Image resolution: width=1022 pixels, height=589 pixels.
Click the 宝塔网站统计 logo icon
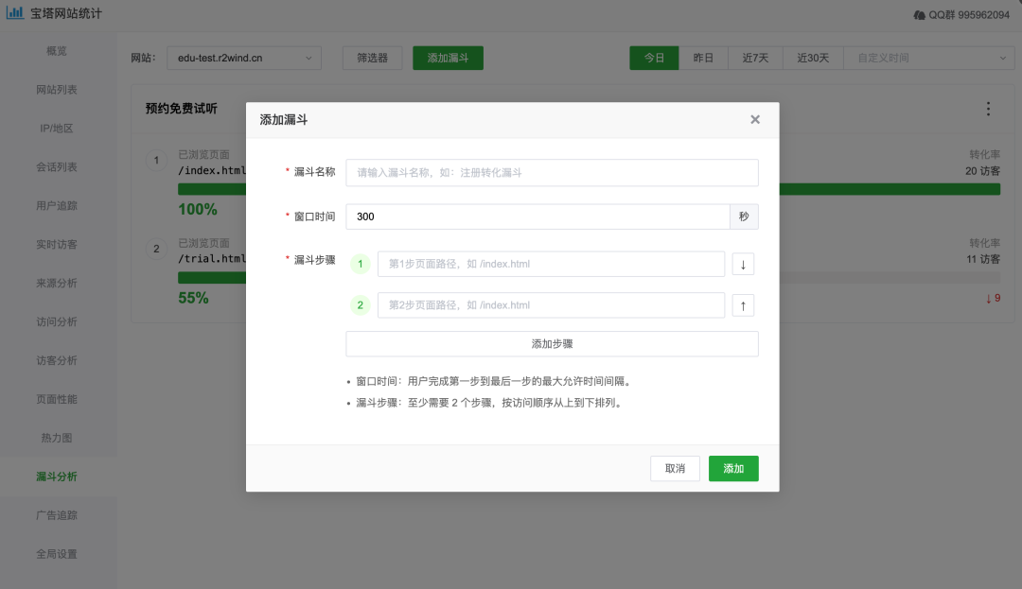[x=14, y=12]
